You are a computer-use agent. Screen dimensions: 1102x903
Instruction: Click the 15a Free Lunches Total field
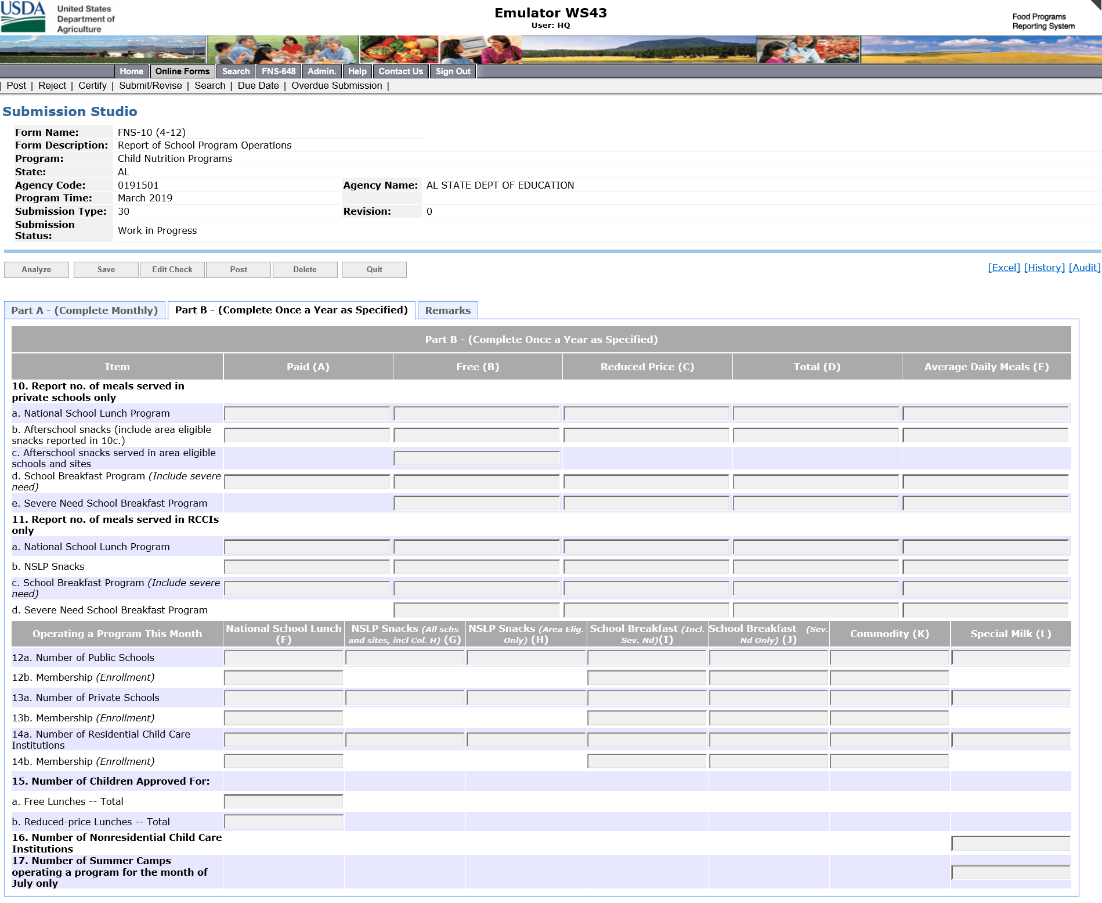click(x=284, y=802)
